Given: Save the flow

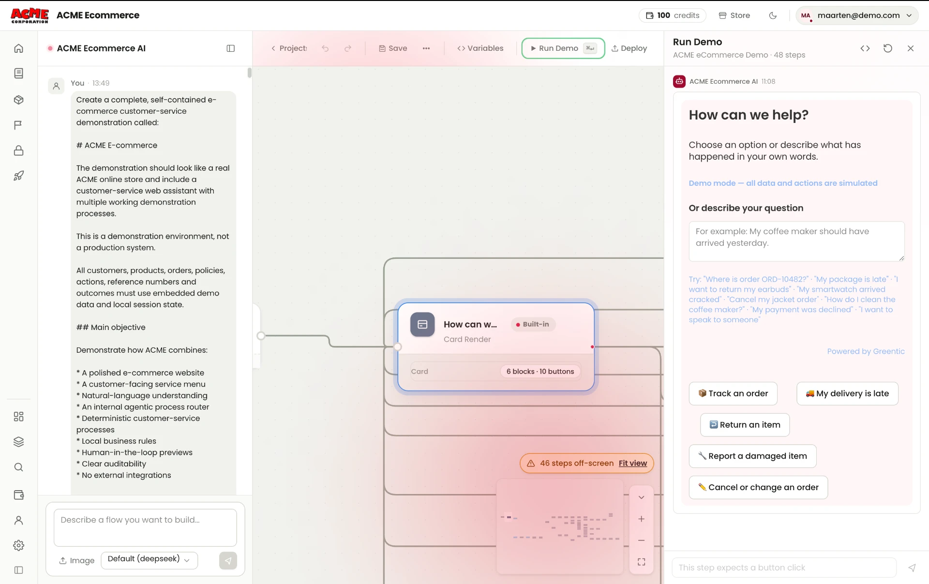Looking at the screenshot, I should [393, 48].
